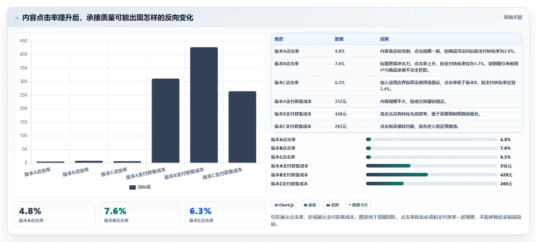The width and height of the screenshot is (537, 242).
Task: Click the 版本A支付获客成本 progress bar
Action: pyautogui.click(x=432, y=166)
